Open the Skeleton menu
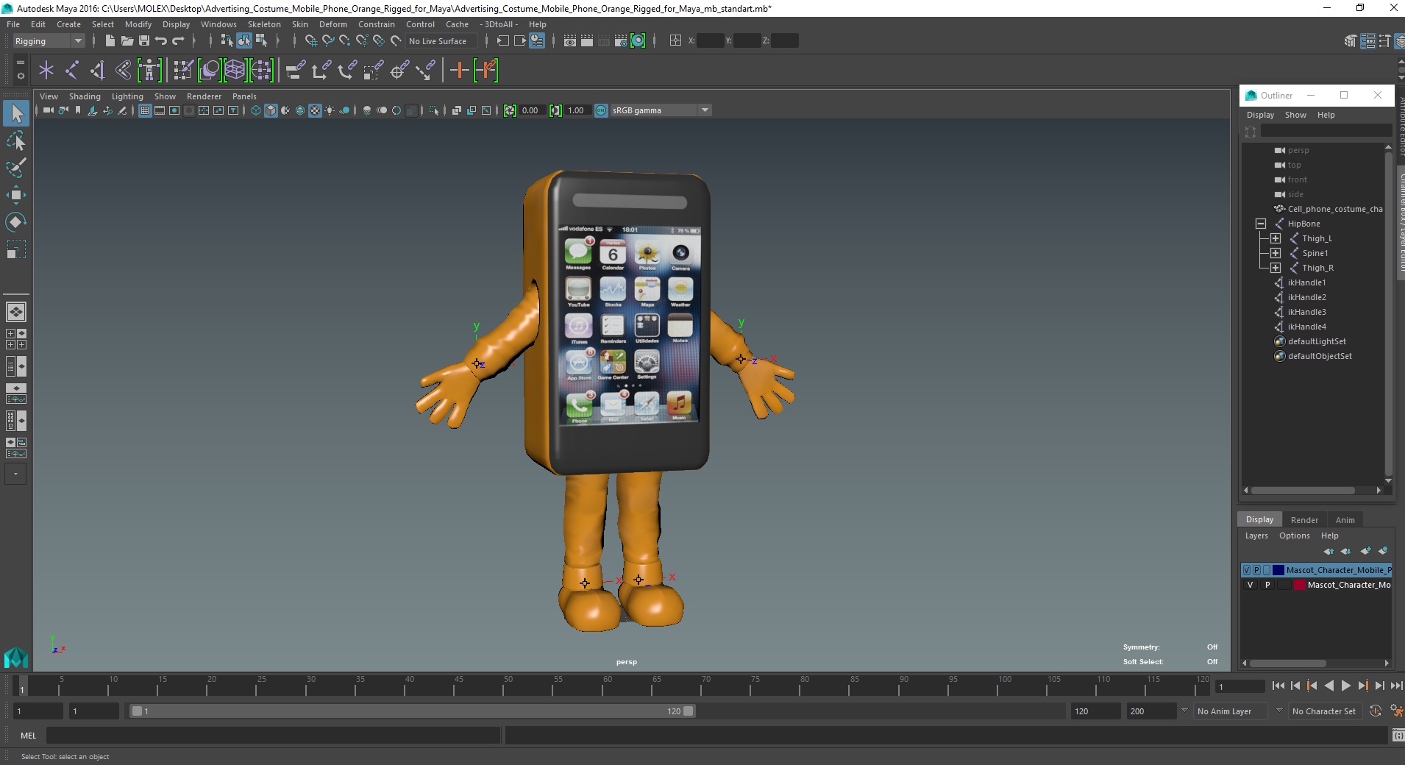This screenshot has width=1405, height=765. click(x=264, y=24)
